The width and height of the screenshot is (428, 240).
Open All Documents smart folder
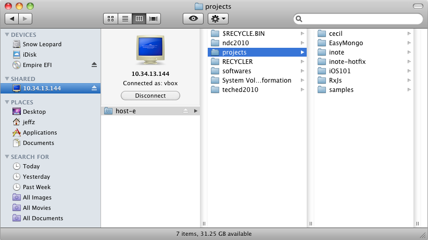click(43, 218)
